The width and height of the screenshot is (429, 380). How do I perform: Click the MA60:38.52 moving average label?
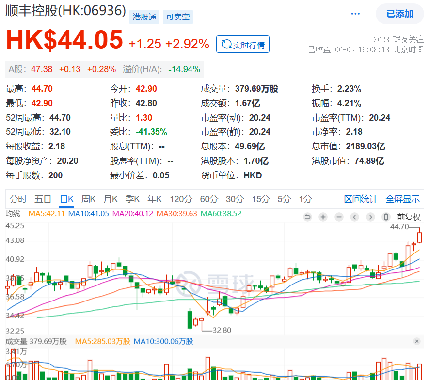point(221,214)
